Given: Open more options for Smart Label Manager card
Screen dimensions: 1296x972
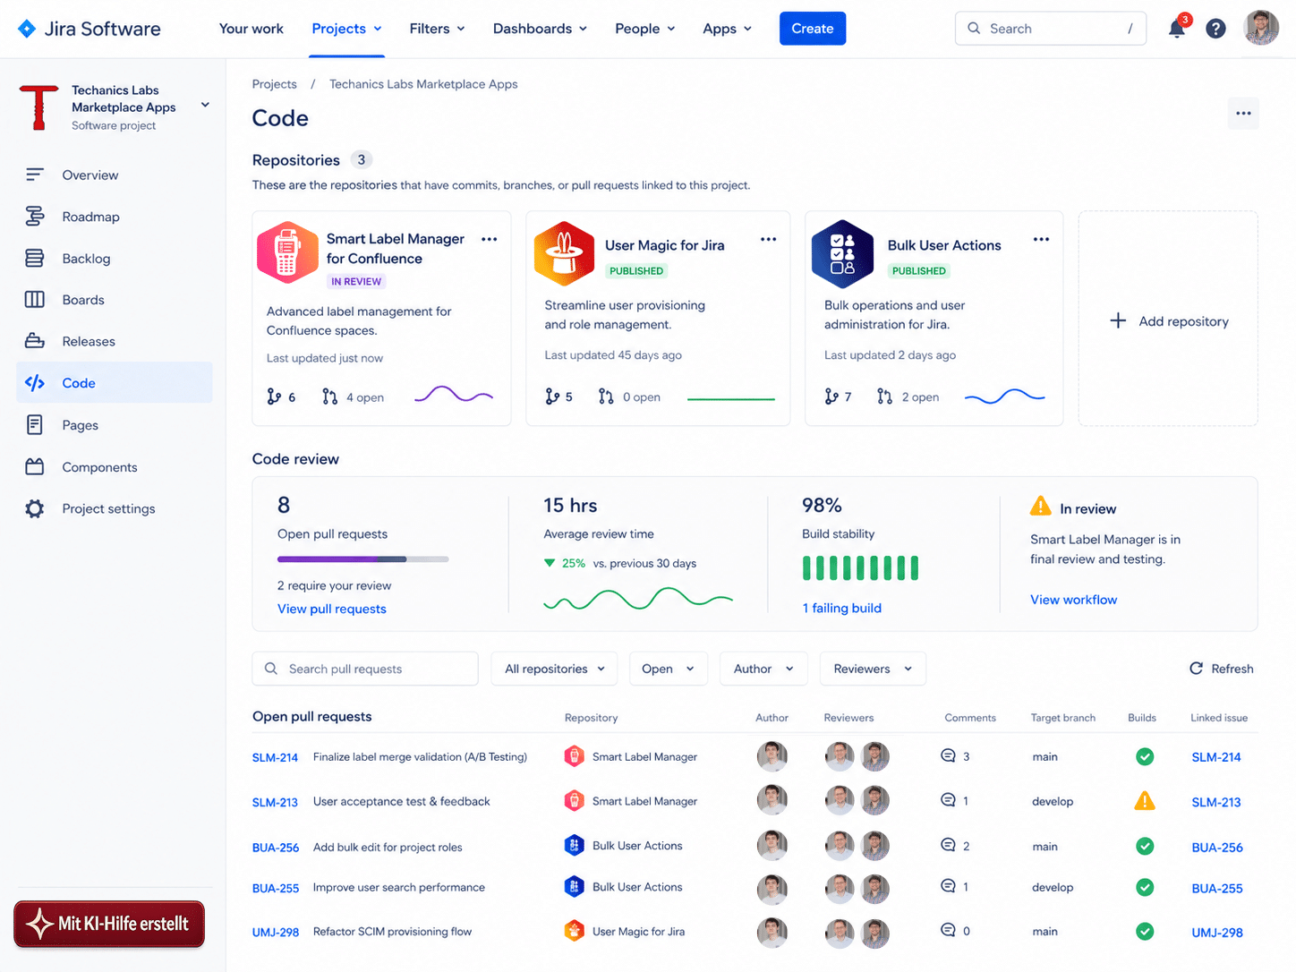Looking at the screenshot, I should coord(489,239).
